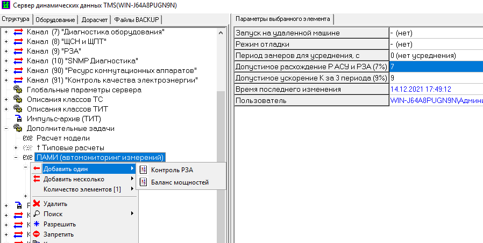Choose Баланс мощностей from the submenu

click(x=180, y=182)
